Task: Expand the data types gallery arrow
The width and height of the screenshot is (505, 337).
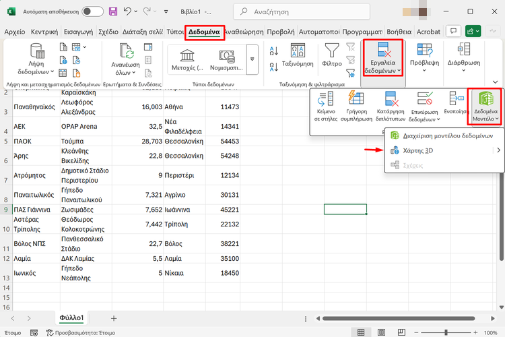Action: 252,60
